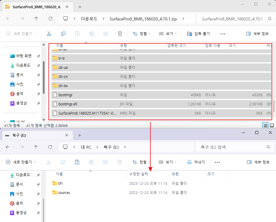Open 문서 in zip window sidebar
276x222 pixels.
pos(20,75)
